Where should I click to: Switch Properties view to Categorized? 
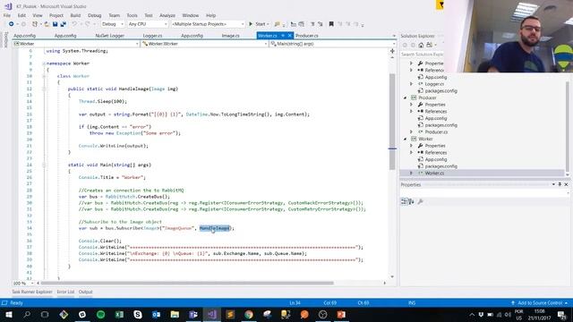404,201
